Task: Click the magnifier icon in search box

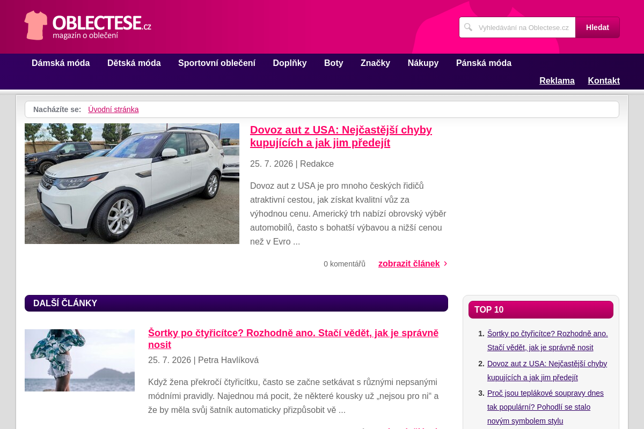Action: pos(468,27)
